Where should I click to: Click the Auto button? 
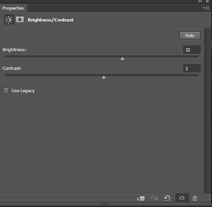click(190, 36)
